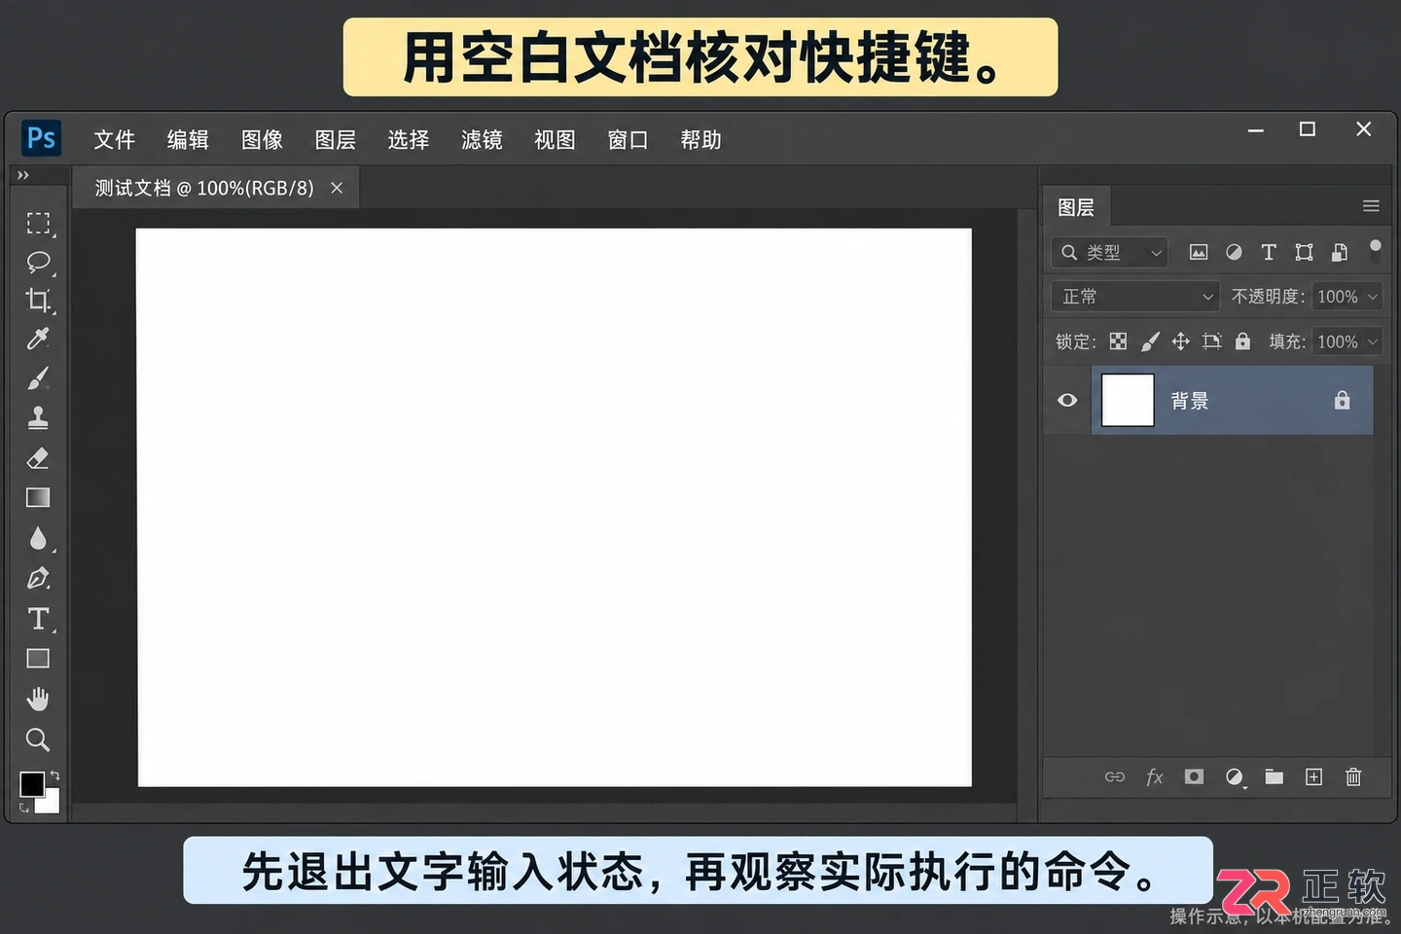
Task: Select the Type tool in toolbar
Action: 38,619
